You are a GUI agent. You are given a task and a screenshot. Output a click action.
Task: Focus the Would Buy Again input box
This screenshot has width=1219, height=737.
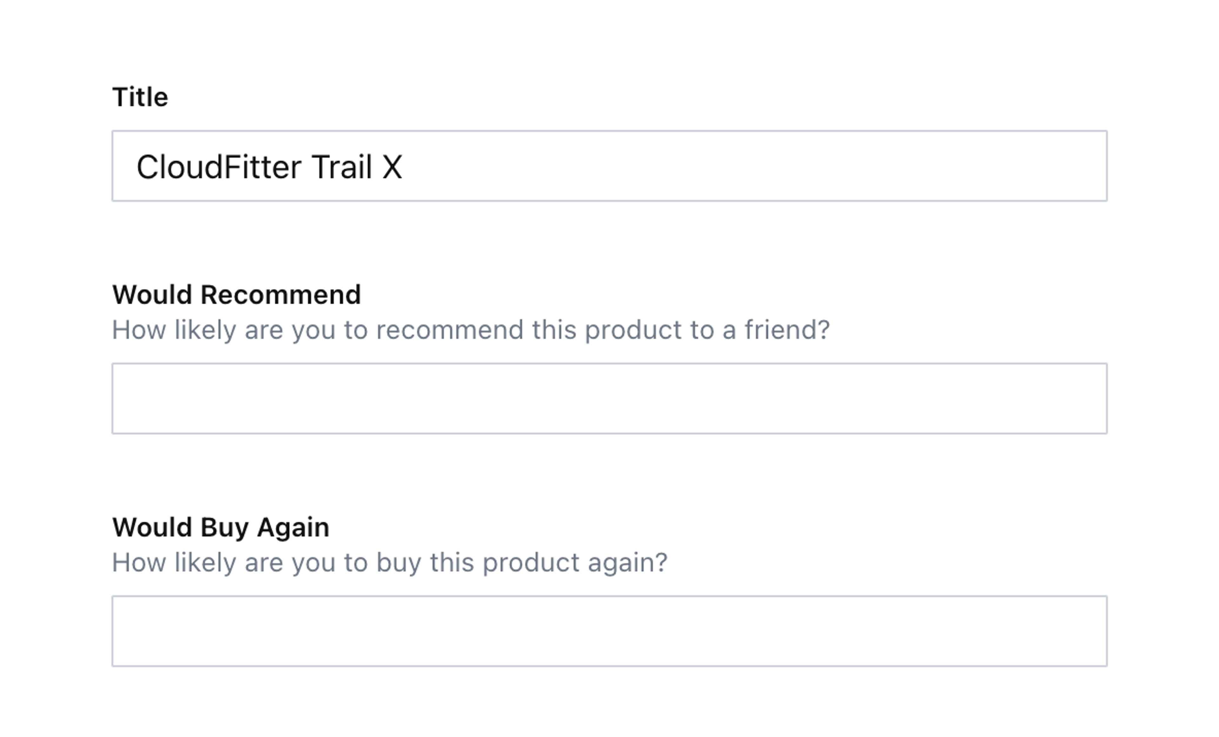[609, 631]
